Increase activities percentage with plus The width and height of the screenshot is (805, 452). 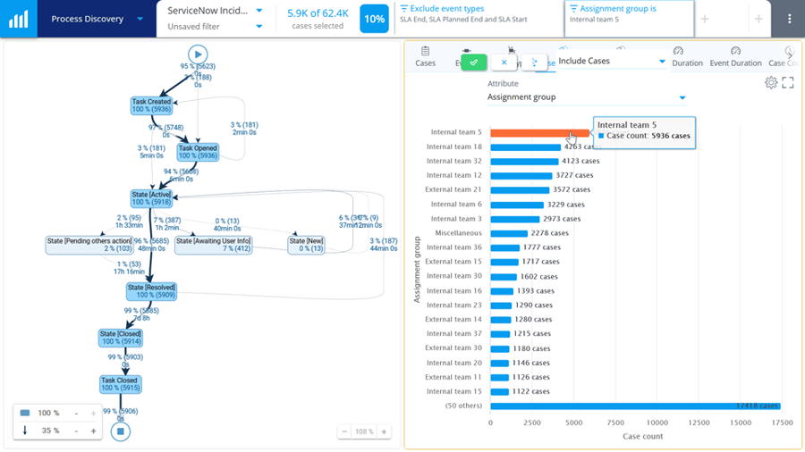(x=93, y=413)
